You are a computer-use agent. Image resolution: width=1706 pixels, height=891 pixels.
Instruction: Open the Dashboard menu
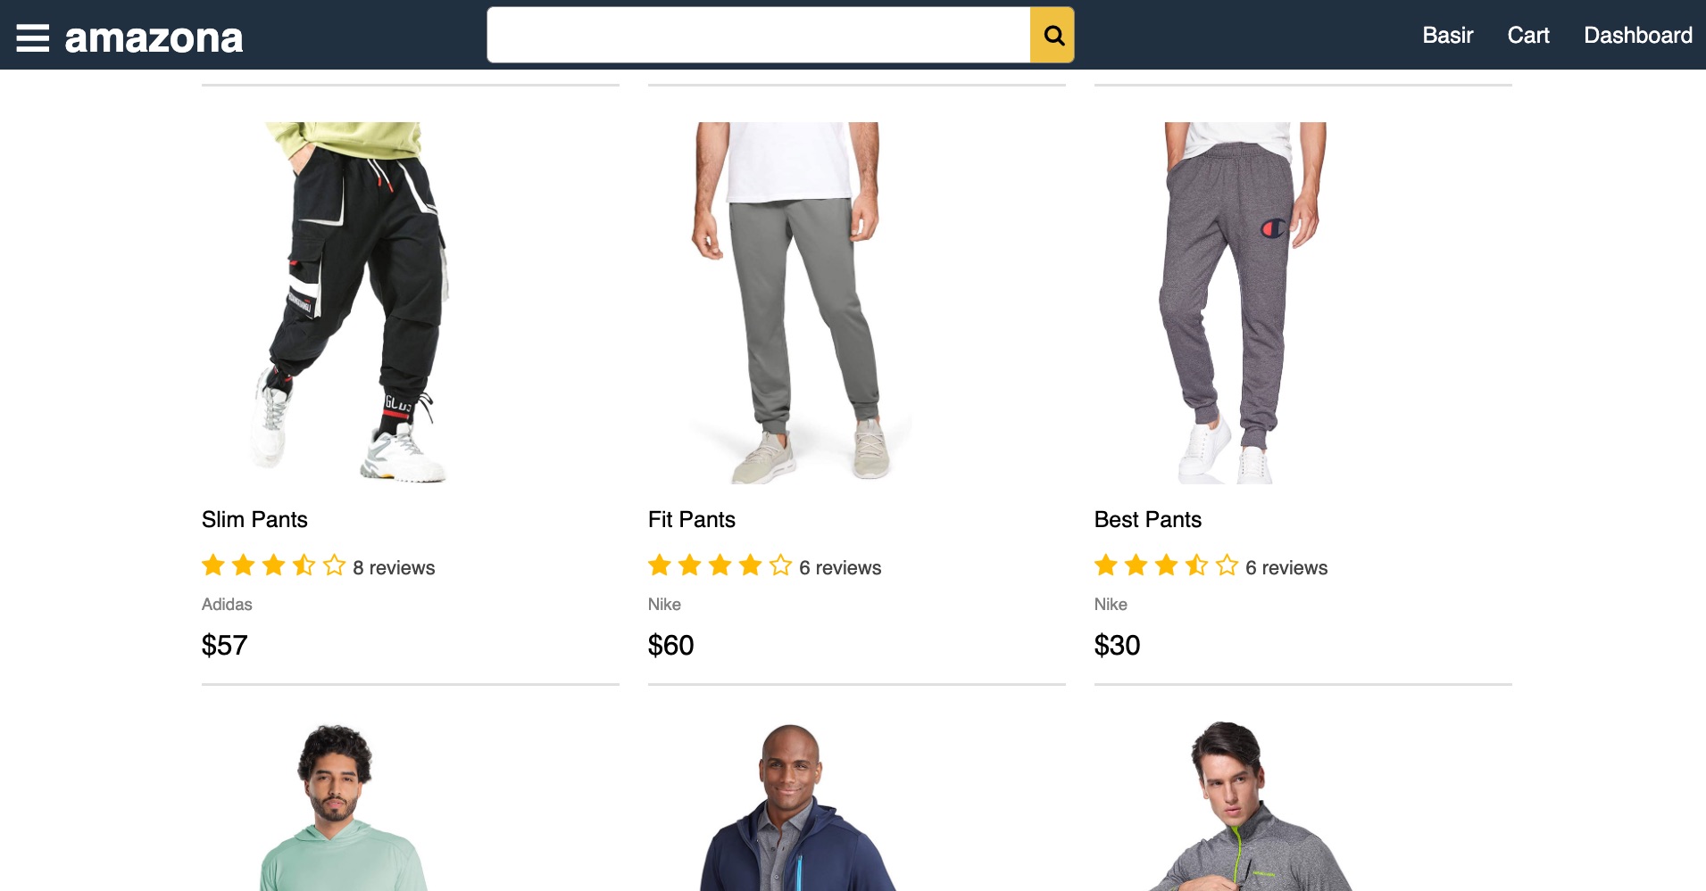click(x=1638, y=35)
